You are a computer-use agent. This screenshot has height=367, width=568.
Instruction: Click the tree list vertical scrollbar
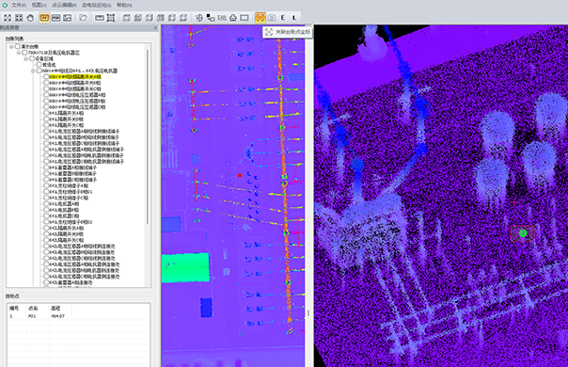[x=148, y=136]
